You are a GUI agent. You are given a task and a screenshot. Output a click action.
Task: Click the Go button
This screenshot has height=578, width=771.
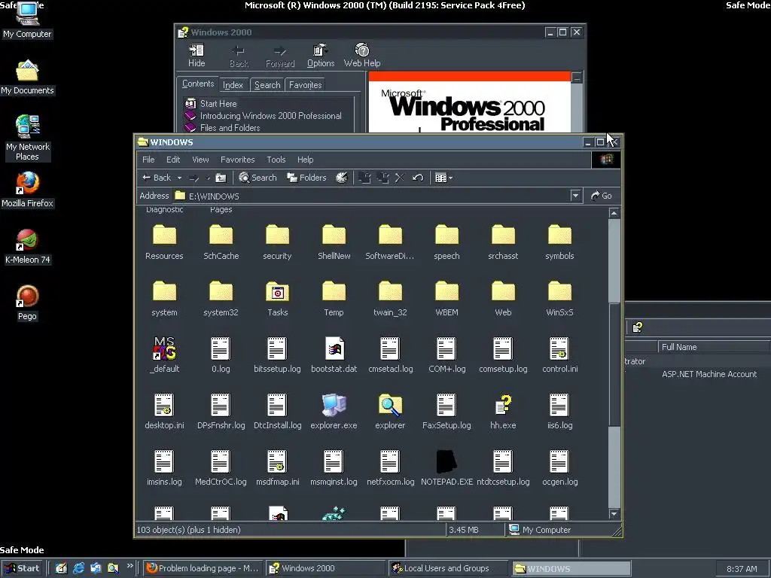(602, 196)
